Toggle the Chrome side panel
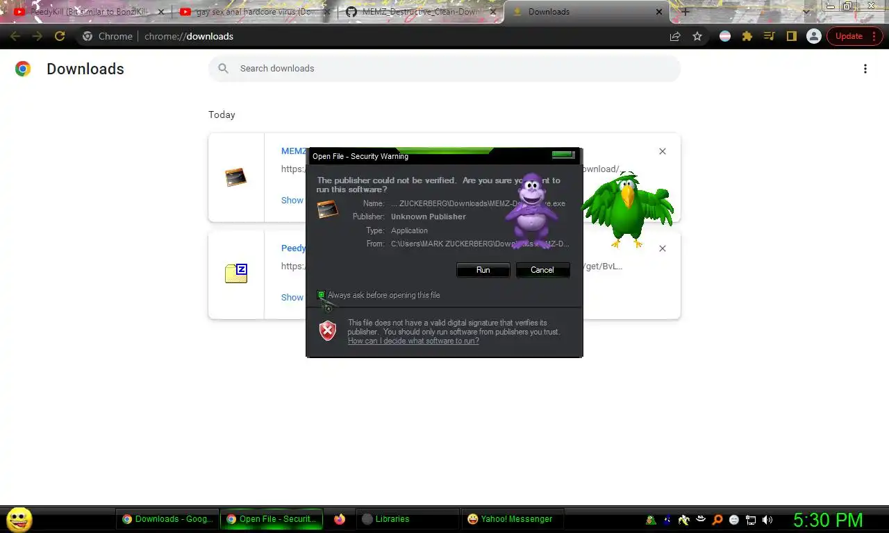The height and width of the screenshot is (533, 889). click(791, 36)
